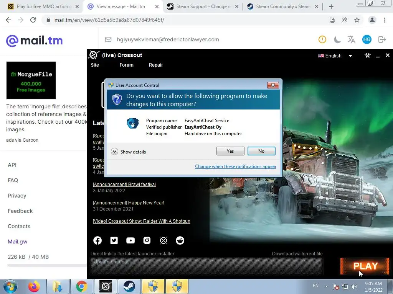Go back in the browser
The width and height of the screenshot is (393, 294).
click(8, 20)
